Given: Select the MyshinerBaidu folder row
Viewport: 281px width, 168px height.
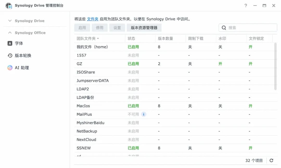Looking at the screenshot, I should coord(174,123).
